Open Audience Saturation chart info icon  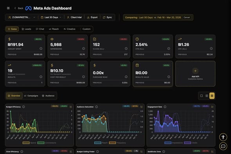tap(96, 107)
